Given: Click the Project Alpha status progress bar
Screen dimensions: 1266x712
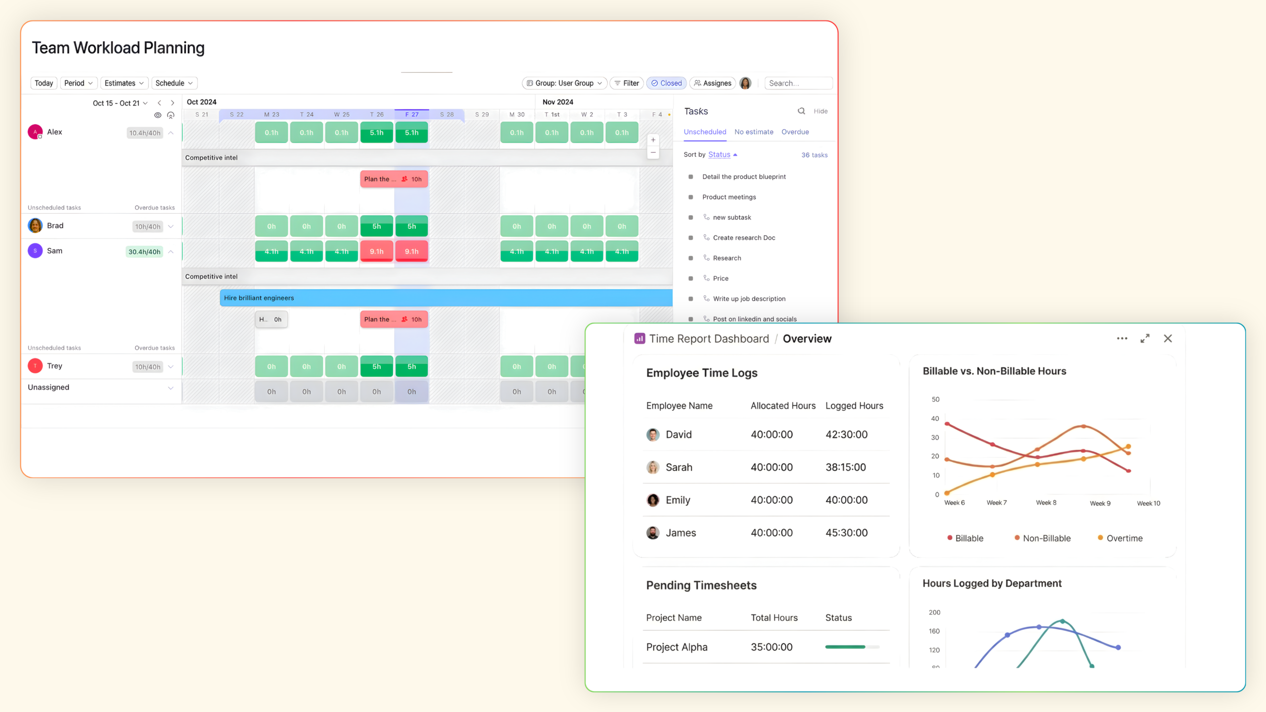Looking at the screenshot, I should click(852, 647).
